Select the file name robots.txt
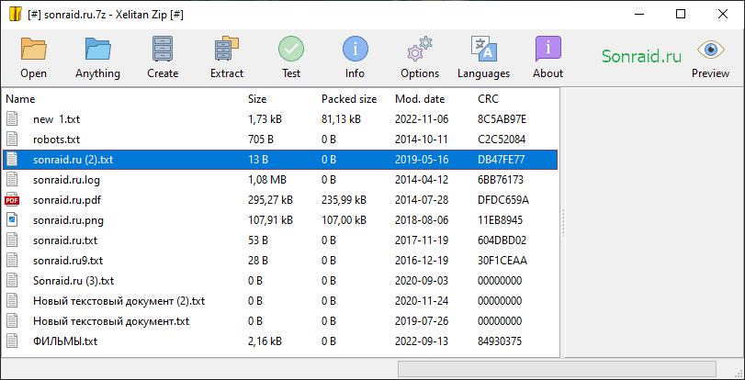745x380 pixels. 57,140
